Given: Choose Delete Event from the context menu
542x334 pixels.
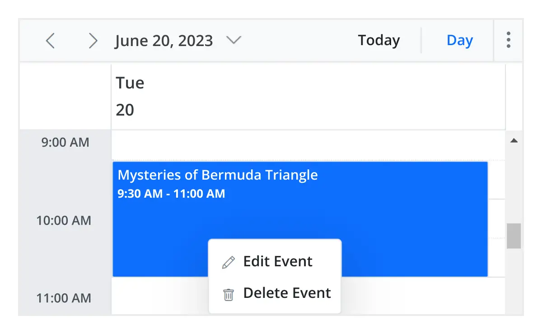Looking at the screenshot, I should click(287, 293).
